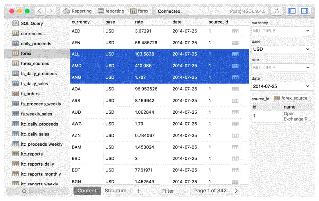
Task: Open foreign key icon in ALL row
Action: 235,54
